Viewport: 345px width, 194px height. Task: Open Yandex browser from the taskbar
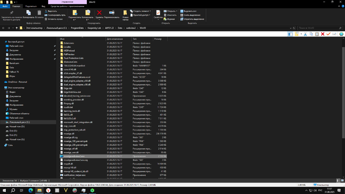coord(48,191)
